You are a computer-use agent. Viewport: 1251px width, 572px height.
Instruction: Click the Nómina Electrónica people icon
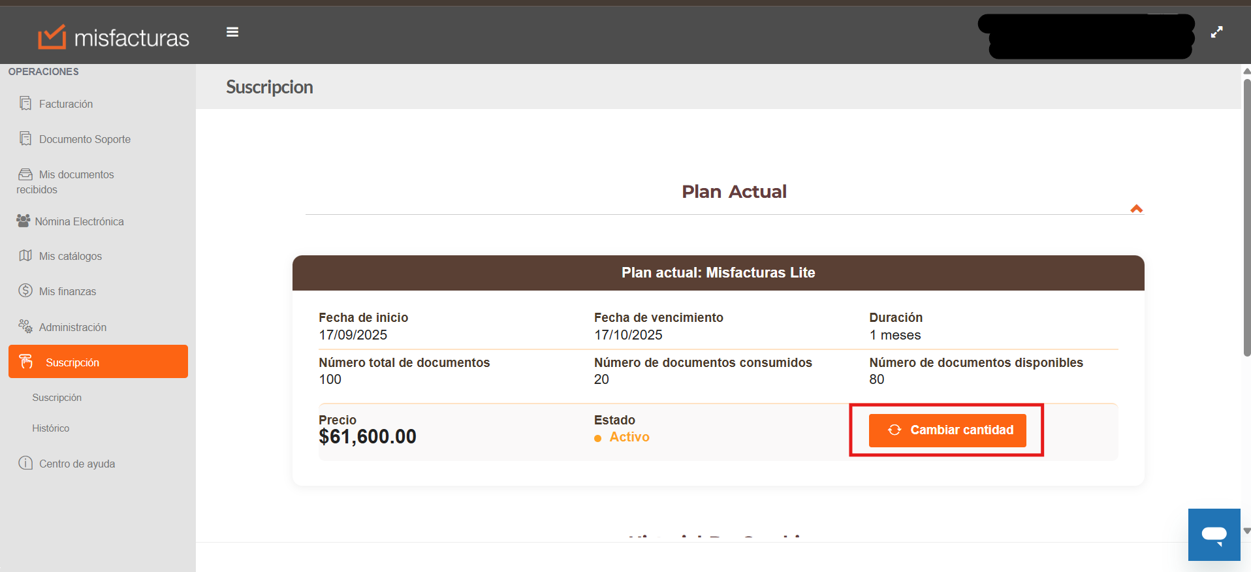(x=24, y=221)
